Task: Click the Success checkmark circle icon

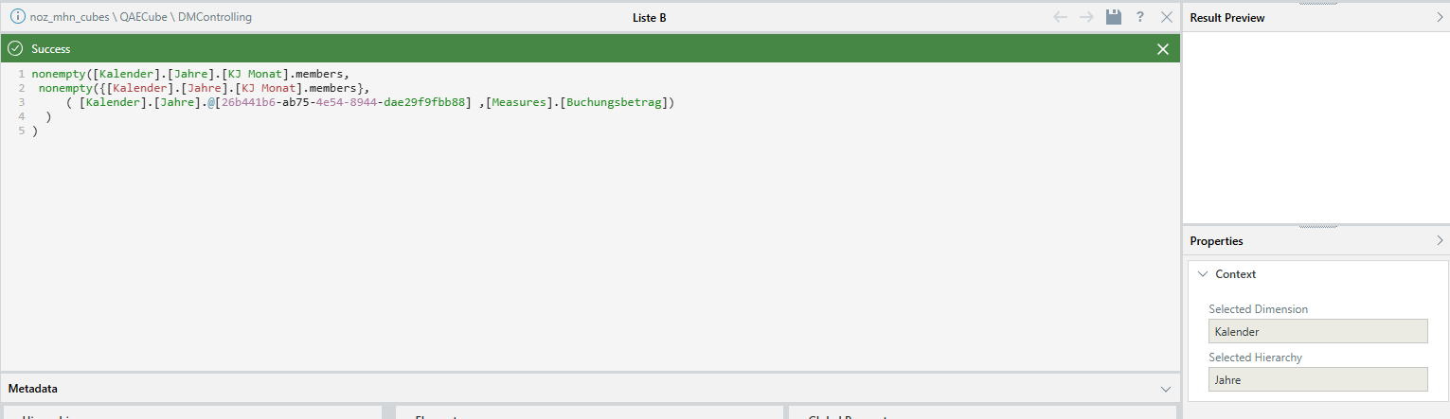Action: (15, 48)
